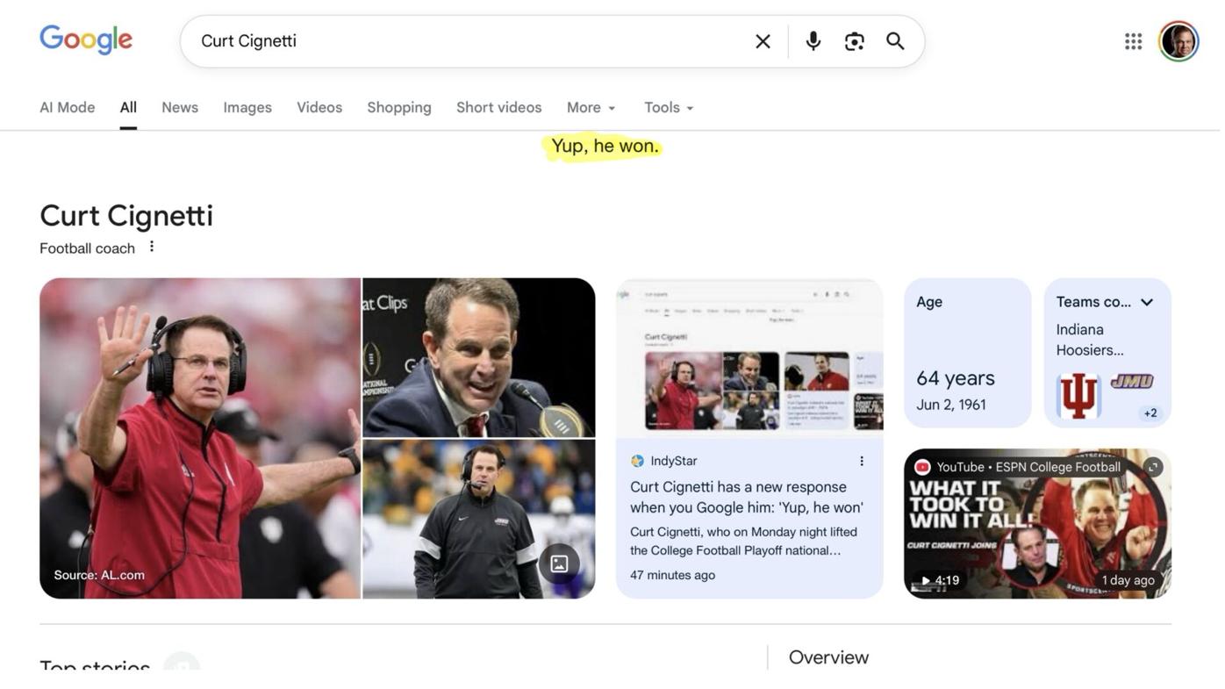Click the 'Indiana Hoosiers...' team text
The height and width of the screenshot is (689, 1225).
click(1090, 340)
